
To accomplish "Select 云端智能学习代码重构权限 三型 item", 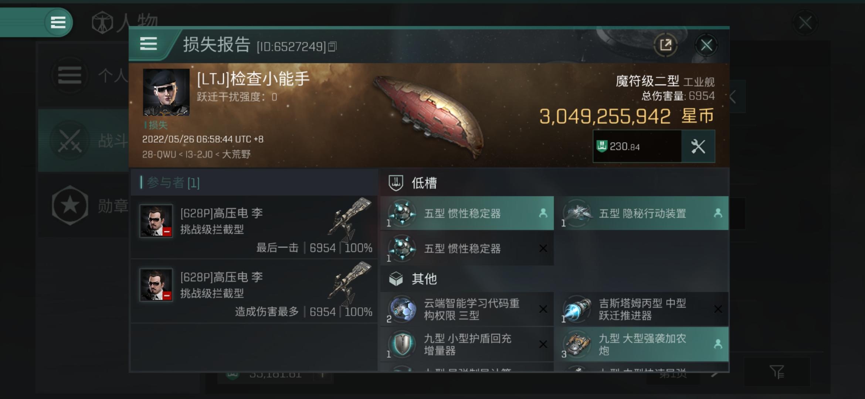I will click(x=467, y=309).
